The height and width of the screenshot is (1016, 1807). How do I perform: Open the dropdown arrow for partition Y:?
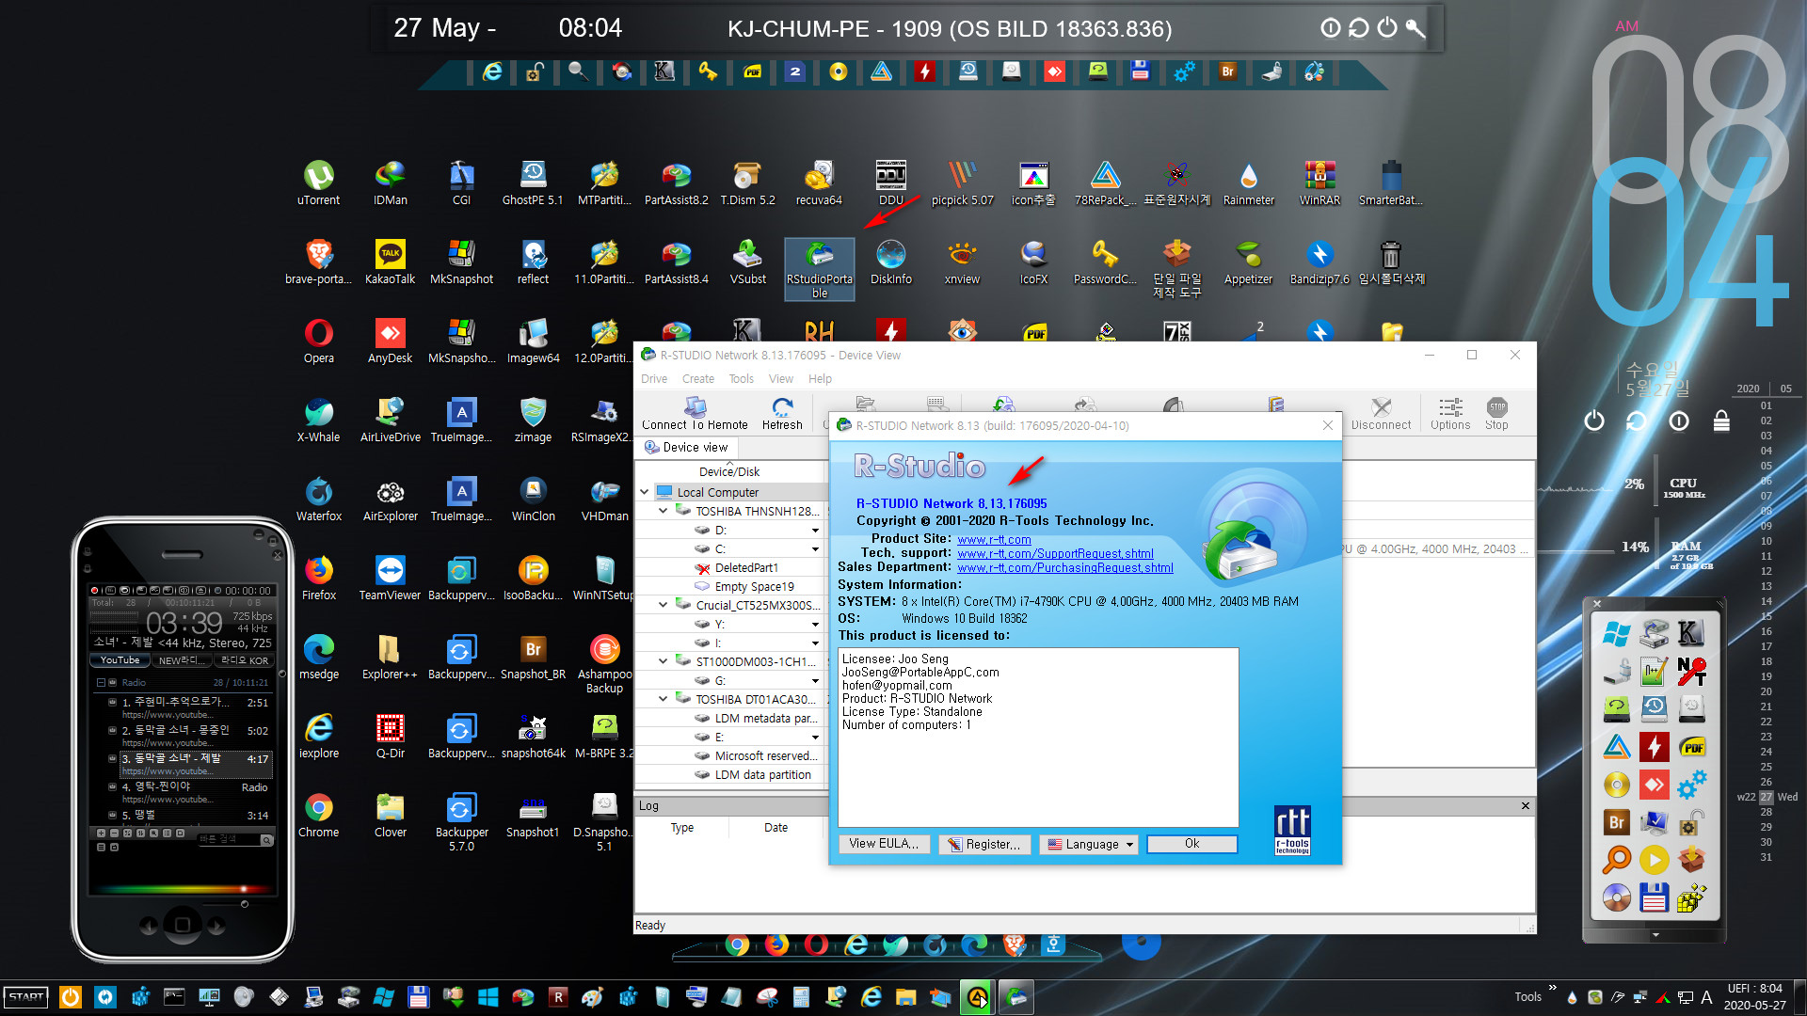tap(815, 625)
